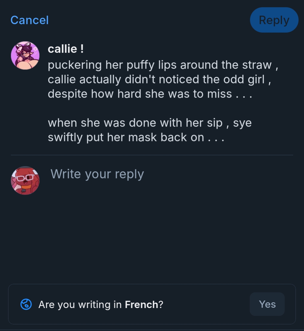Click the word 'straw' in the post
Screen dimensions: 304x331
(x=257, y=65)
